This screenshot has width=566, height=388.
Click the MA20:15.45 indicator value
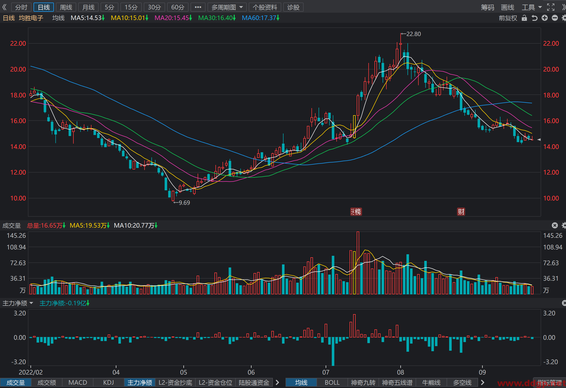173,18
